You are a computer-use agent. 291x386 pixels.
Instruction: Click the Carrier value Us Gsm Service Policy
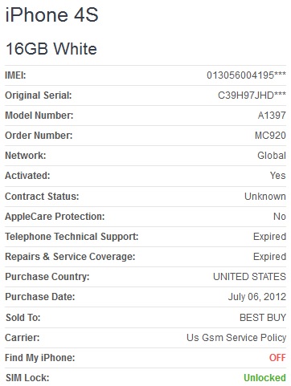point(236,338)
